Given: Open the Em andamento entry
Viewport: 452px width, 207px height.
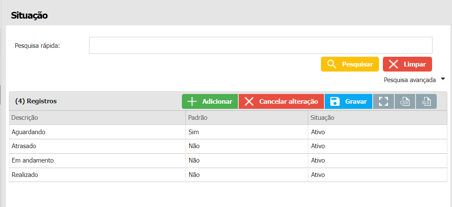Looking at the screenshot, I should pyautogui.click(x=33, y=161).
